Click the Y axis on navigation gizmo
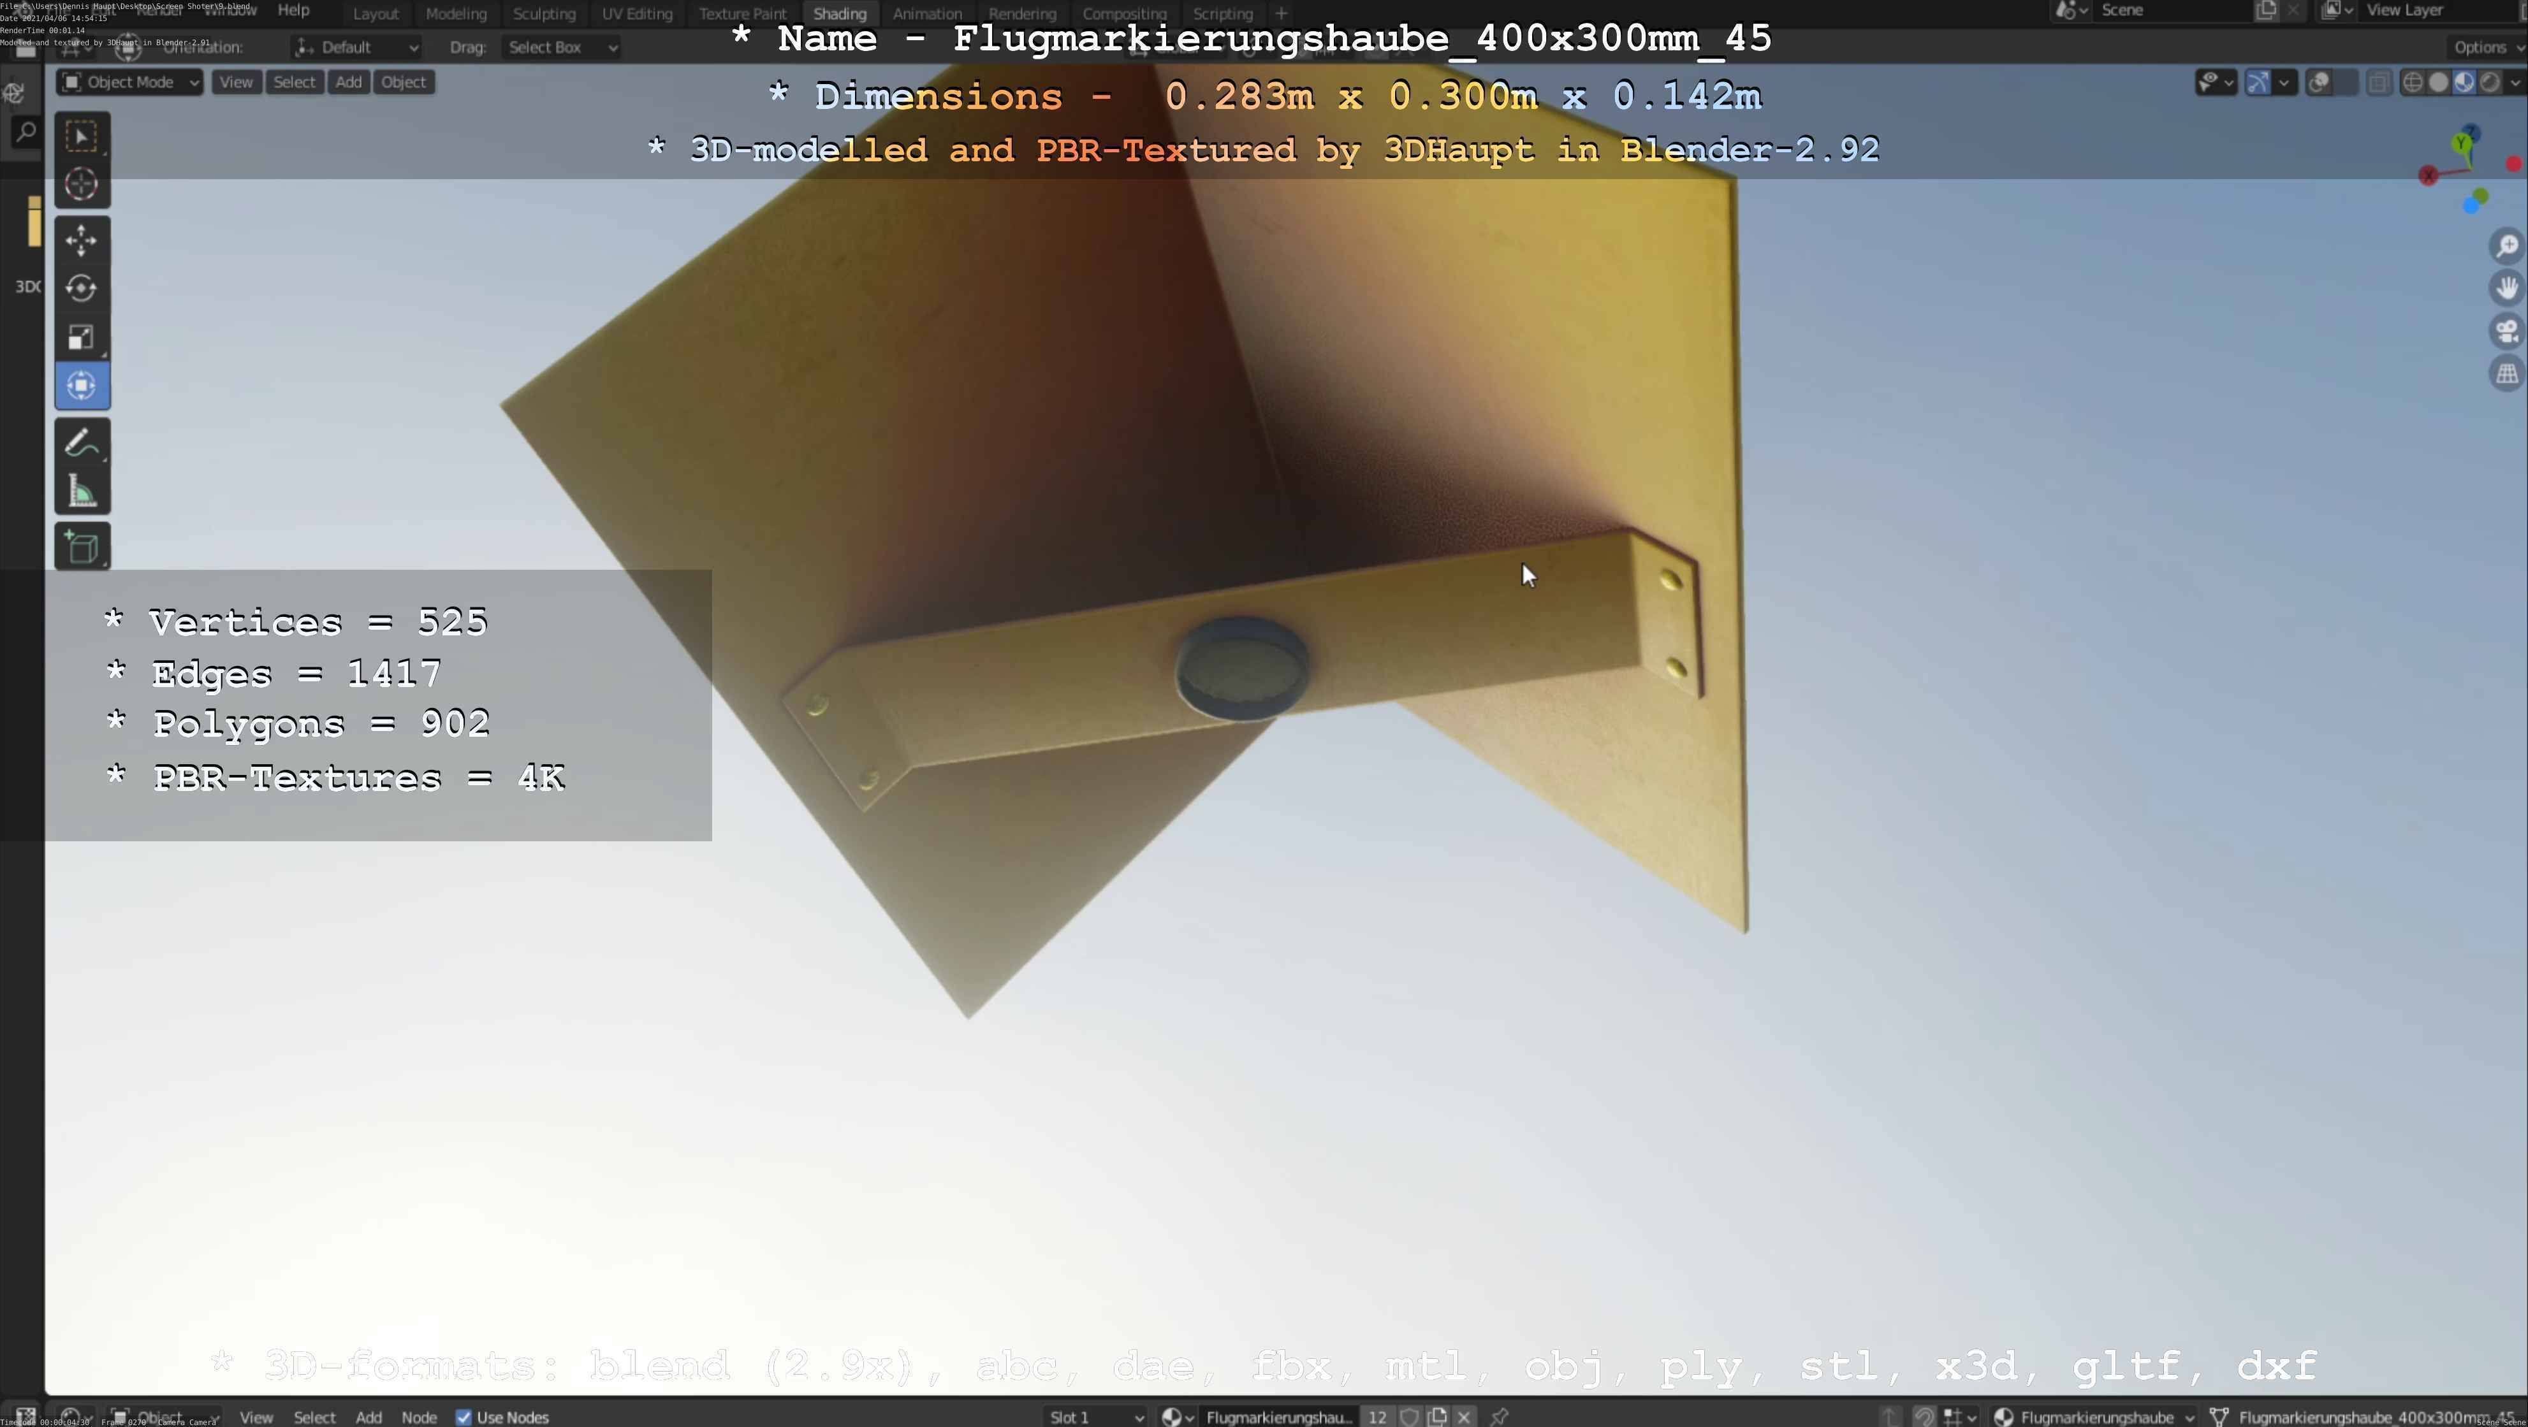This screenshot has height=1427, width=2528. pos(2462,144)
